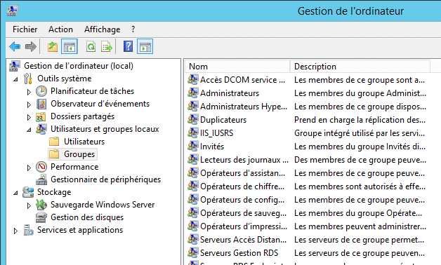
Task: Select the Accès DCOM service group
Action: pyautogui.click(x=242, y=80)
